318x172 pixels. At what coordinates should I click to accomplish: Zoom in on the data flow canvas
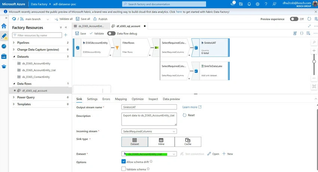314,51
